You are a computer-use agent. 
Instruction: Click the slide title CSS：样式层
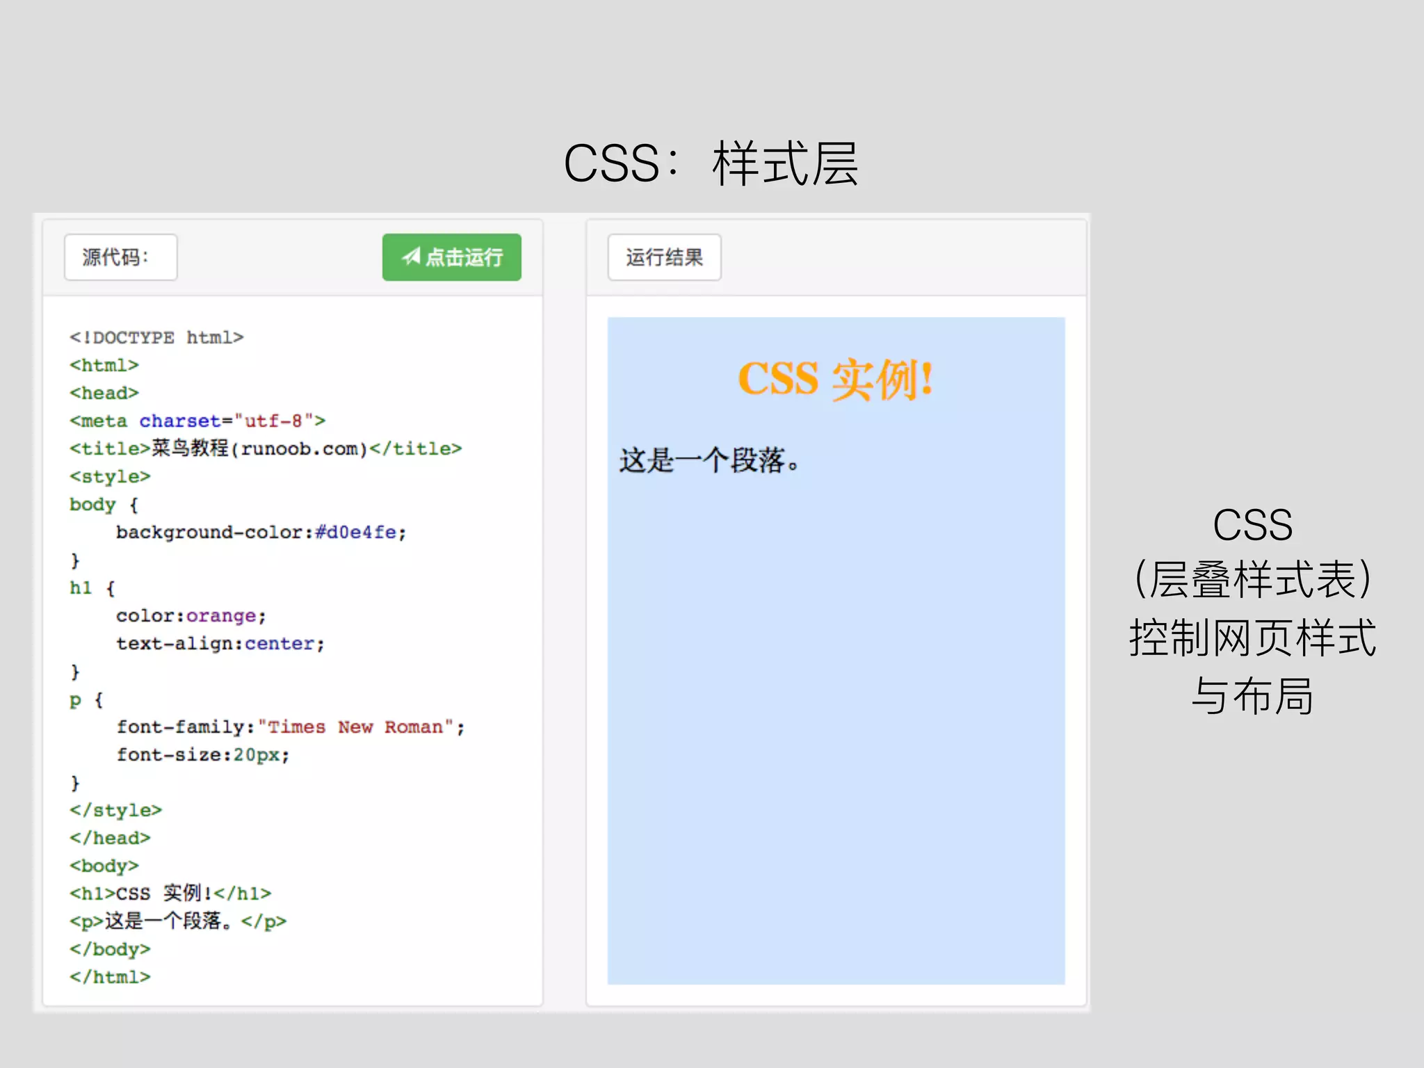point(711,164)
